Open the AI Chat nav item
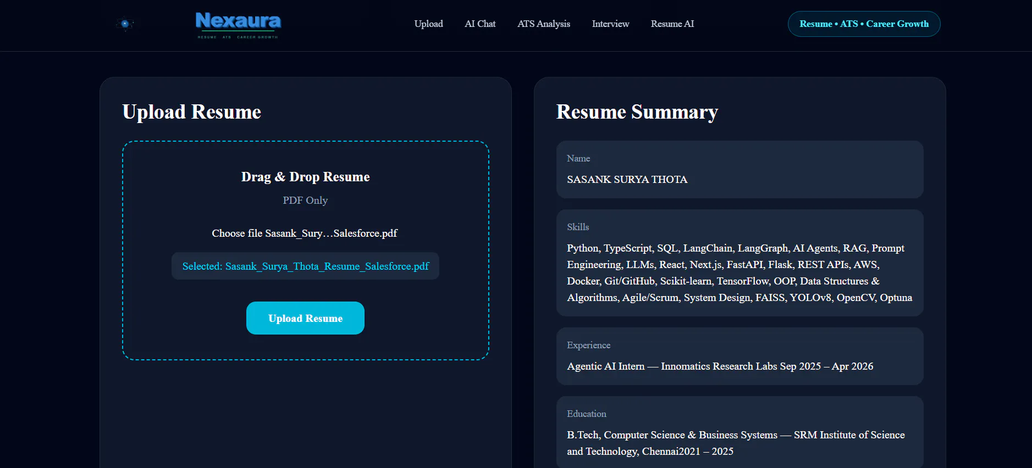Viewport: 1032px width, 468px height. click(480, 24)
